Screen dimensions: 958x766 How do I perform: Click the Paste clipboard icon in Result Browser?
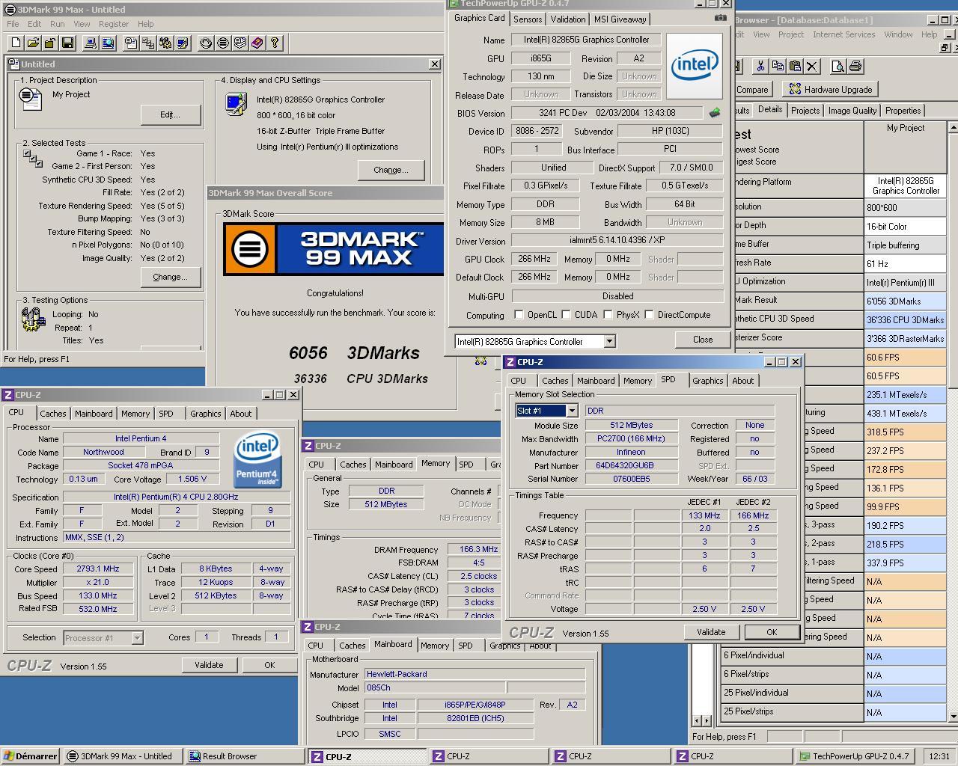coord(795,67)
